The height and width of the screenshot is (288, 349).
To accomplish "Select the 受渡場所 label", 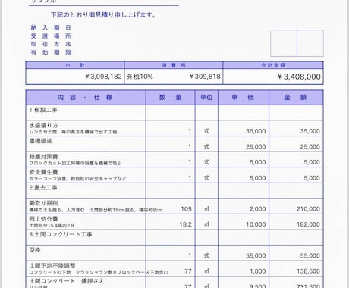I will tap(51, 36).
